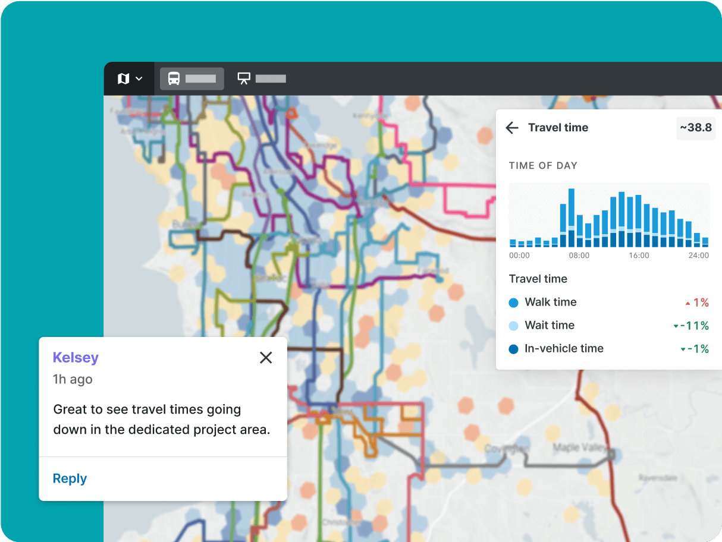Select the Wait time light blue dot

[514, 326]
